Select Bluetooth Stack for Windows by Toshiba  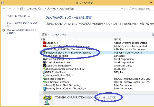(69, 53)
